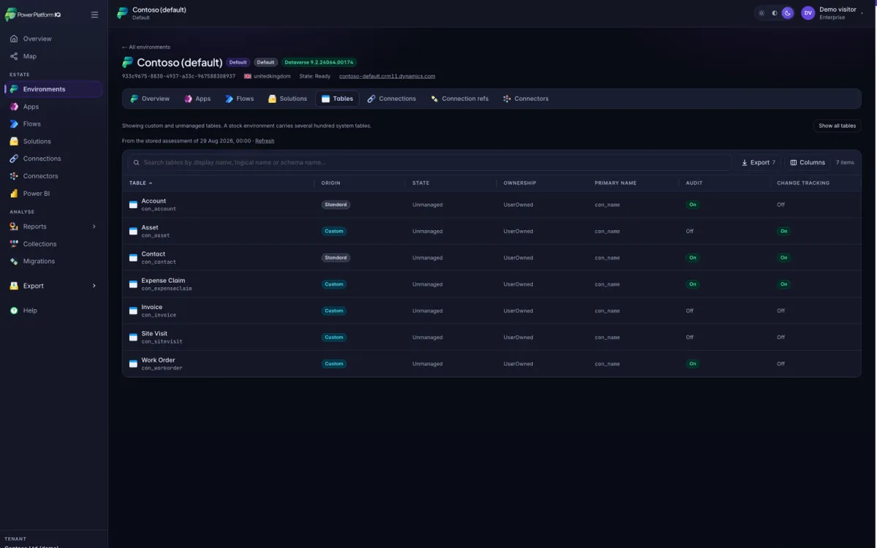Toggle Show all tables

point(837,126)
